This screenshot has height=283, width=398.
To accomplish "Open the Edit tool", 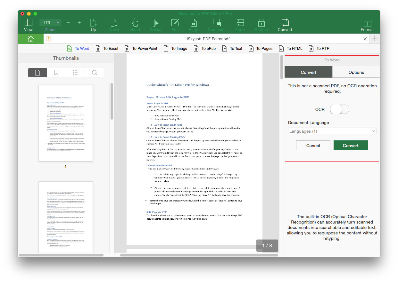I will [x=175, y=23].
